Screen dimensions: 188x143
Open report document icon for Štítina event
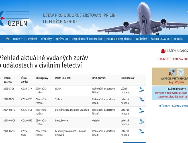tap(141, 100)
